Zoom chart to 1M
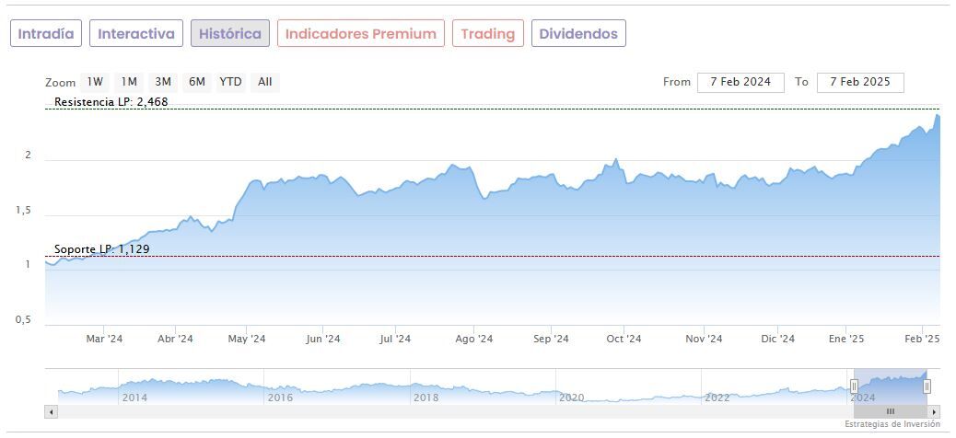The height and width of the screenshot is (438, 956). point(129,82)
